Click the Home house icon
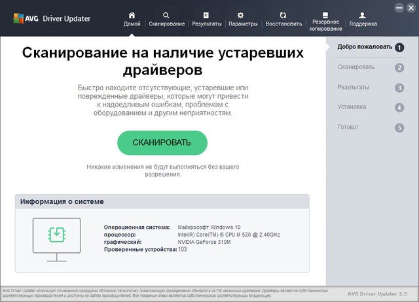The height and width of the screenshot is (302, 419). (132, 14)
